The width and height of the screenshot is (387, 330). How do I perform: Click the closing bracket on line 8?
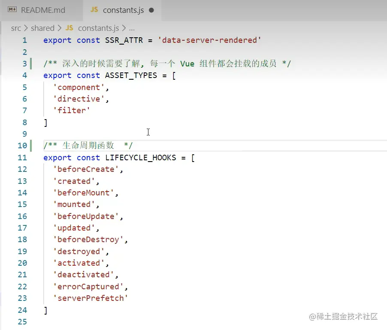[45, 123]
